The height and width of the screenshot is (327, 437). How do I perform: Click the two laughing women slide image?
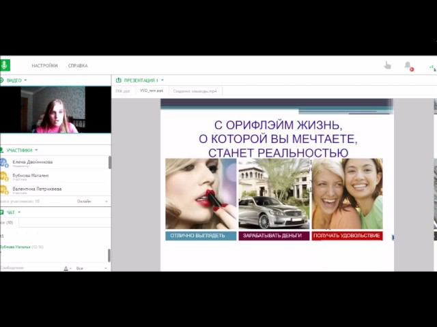pyautogui.click(x=348, y=193)
